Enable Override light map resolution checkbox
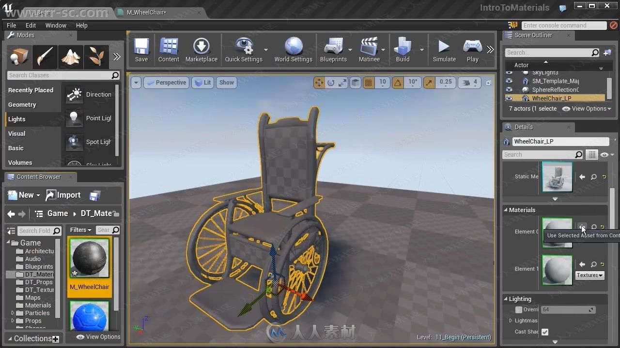Screen dimensions: 620x348 coord(519,309)
